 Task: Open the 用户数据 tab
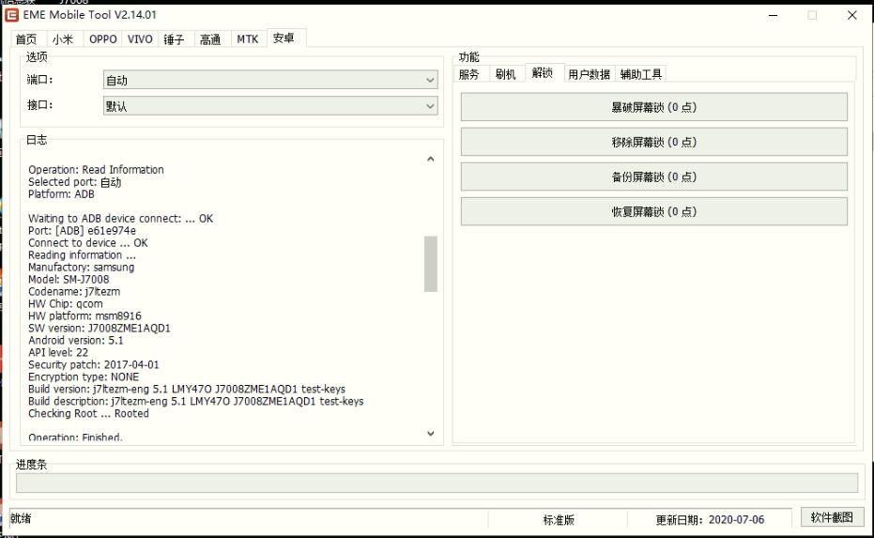coord(589,74)
